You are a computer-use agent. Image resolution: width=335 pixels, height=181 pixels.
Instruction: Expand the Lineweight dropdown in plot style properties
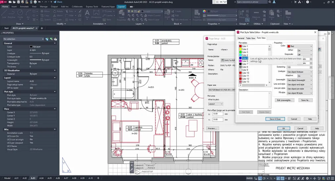click(x=300, y=80)
